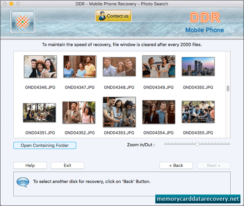Screen dimensions: 244x206
Task: Click the file name GND04352.JPG
Action: point(80,133)
